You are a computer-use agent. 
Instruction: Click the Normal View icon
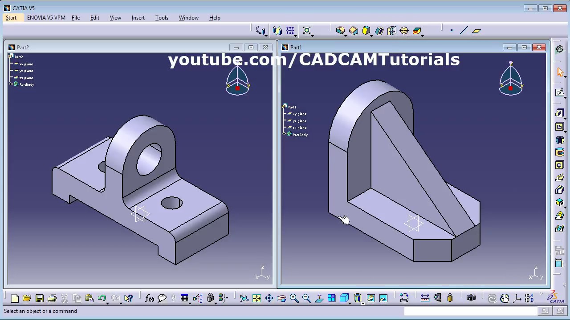[x=319, y=298]
